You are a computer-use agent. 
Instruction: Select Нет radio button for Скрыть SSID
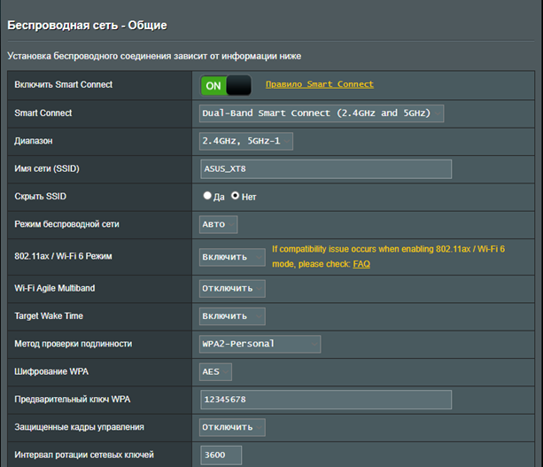pos(236,196)
